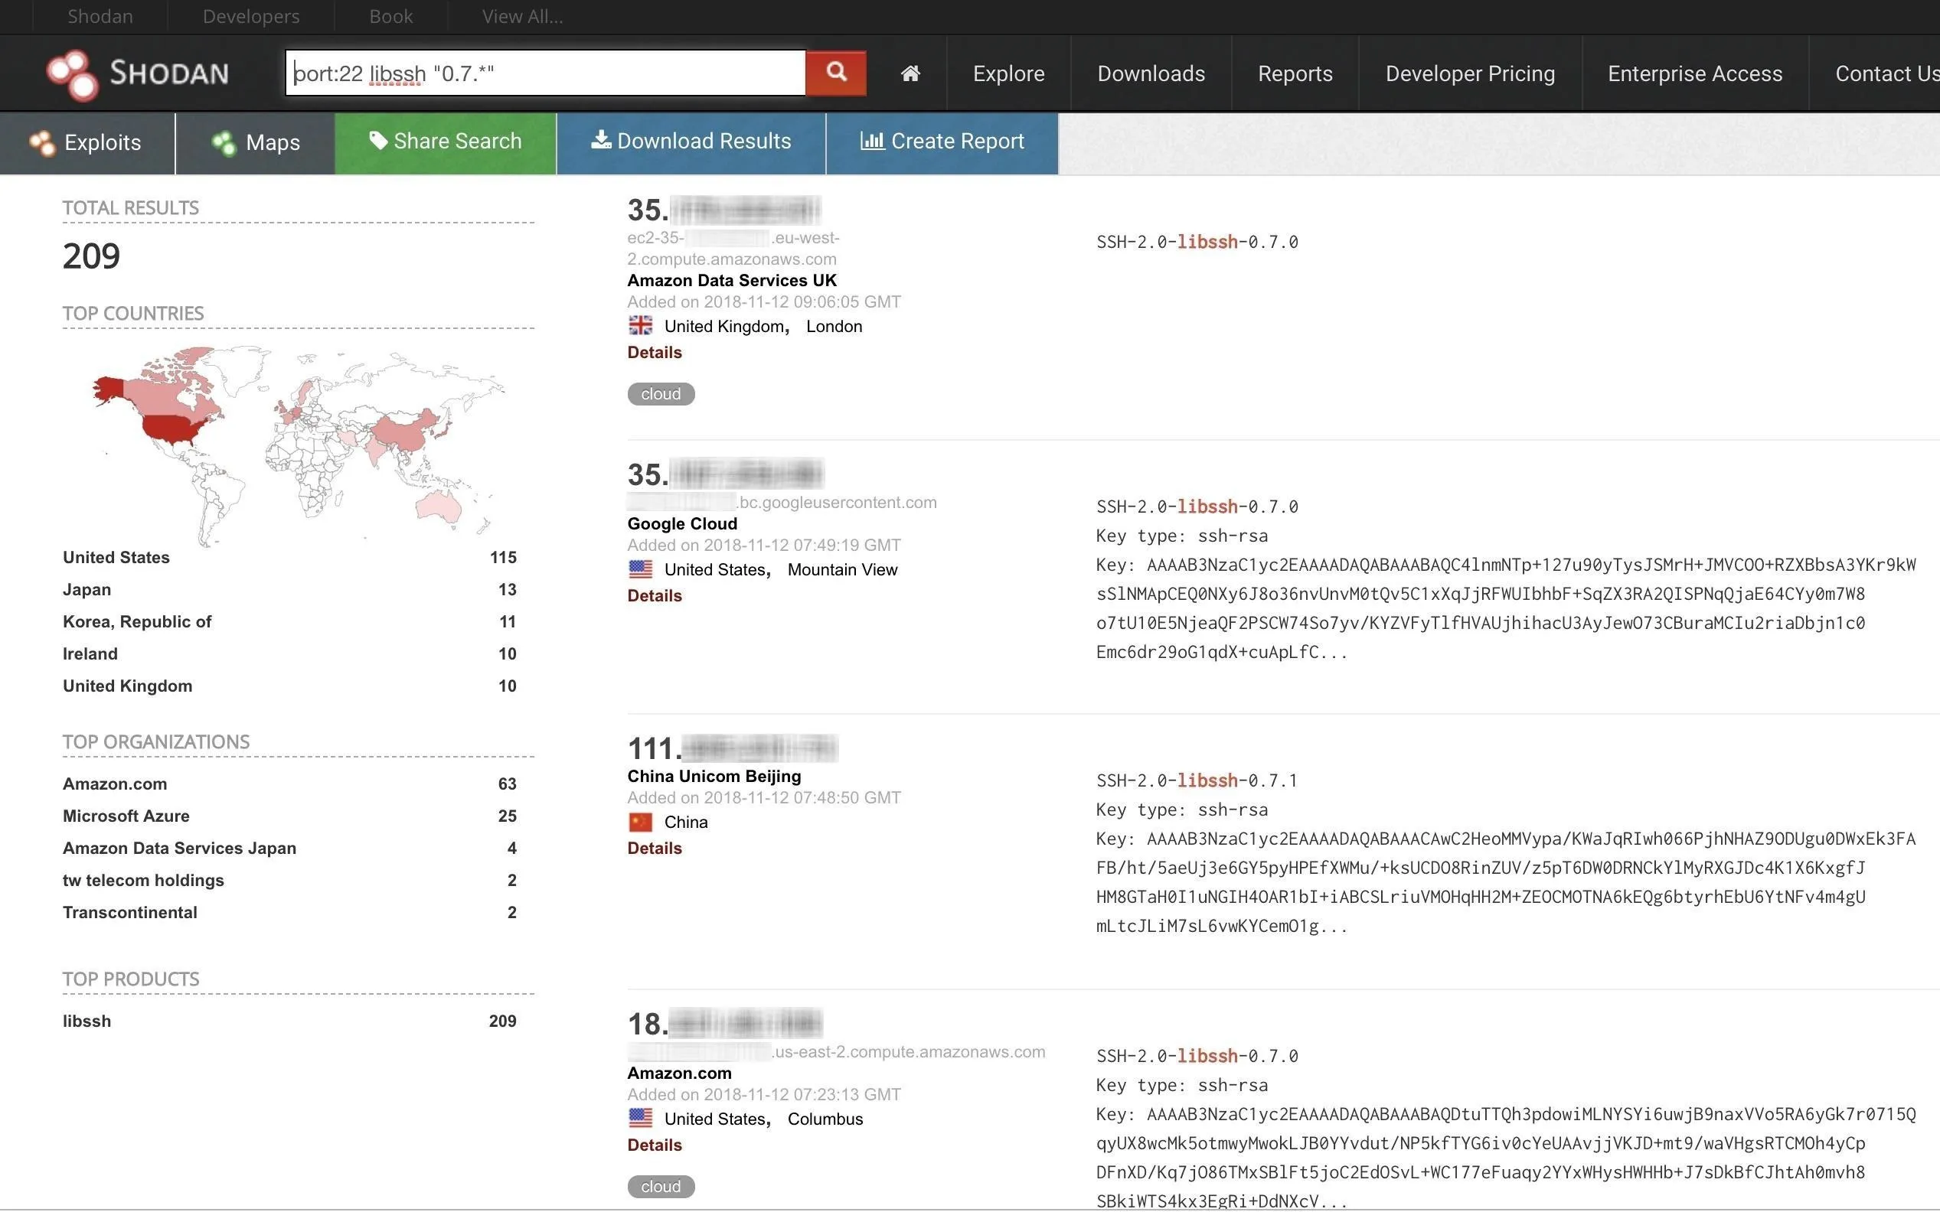
Task: Open Enterprise Access page
Action: (1694, 73)
